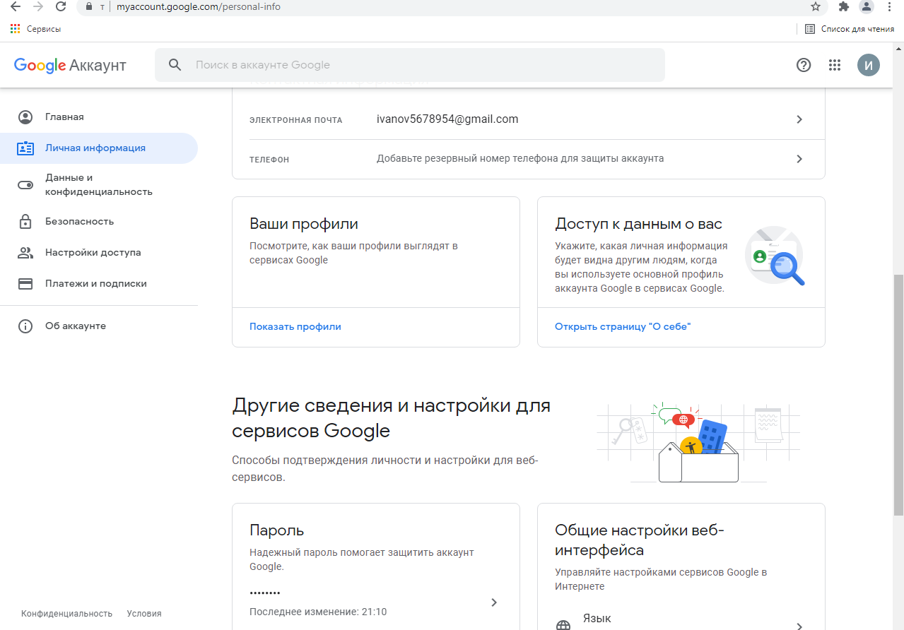Go to Главная in the sidebar
904x630 pixels.
64,117
